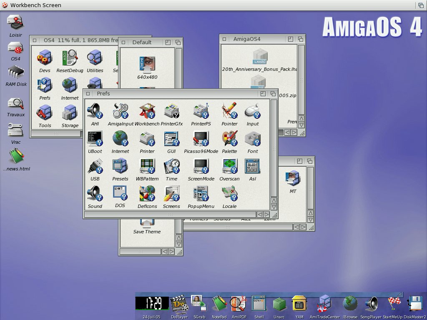Image resolution: width=427 pixels, height=320 pixels.
Task: Launch AmiPDF from the dock
Action: click(239, 304)
